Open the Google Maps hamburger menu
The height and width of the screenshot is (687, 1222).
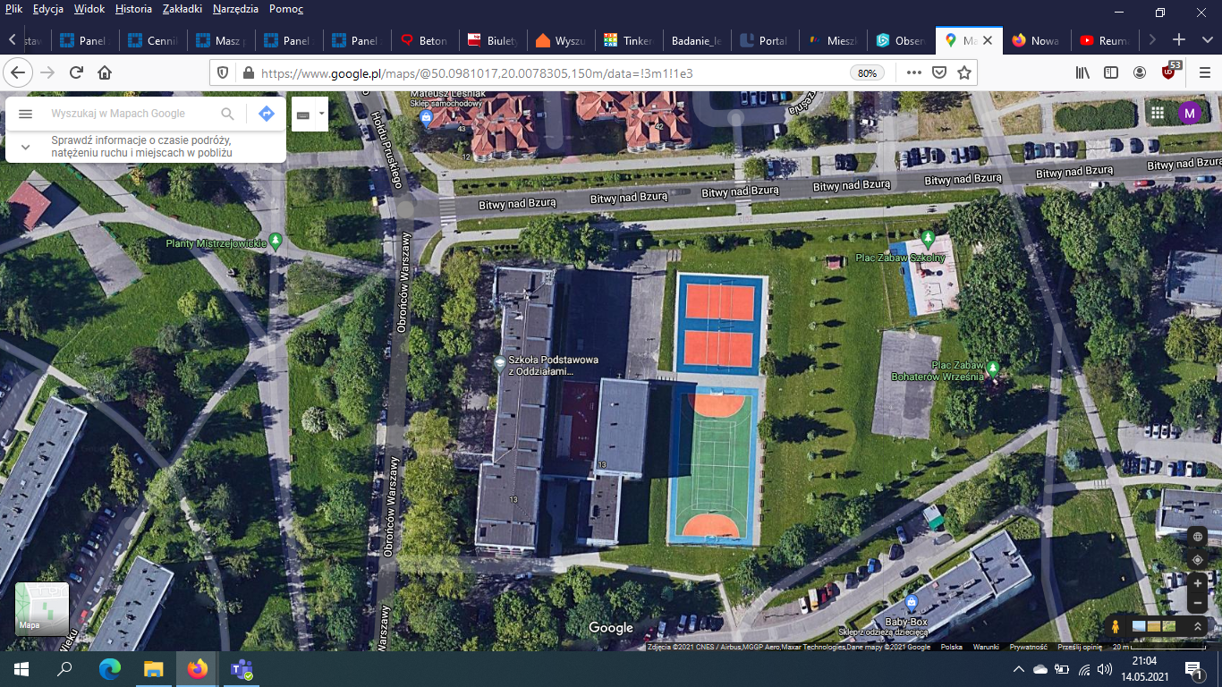pyautogui.click(x=25, y=114)
